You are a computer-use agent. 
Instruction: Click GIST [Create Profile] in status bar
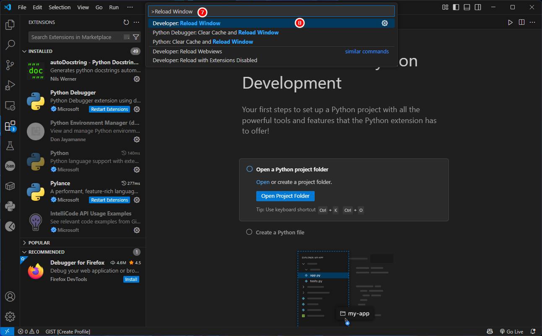(68, 331)
